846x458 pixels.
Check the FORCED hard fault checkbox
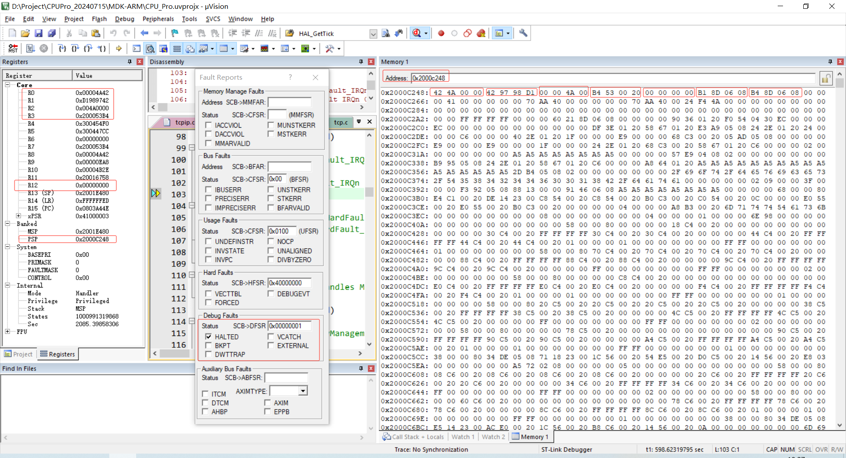[x=208, y=303]
